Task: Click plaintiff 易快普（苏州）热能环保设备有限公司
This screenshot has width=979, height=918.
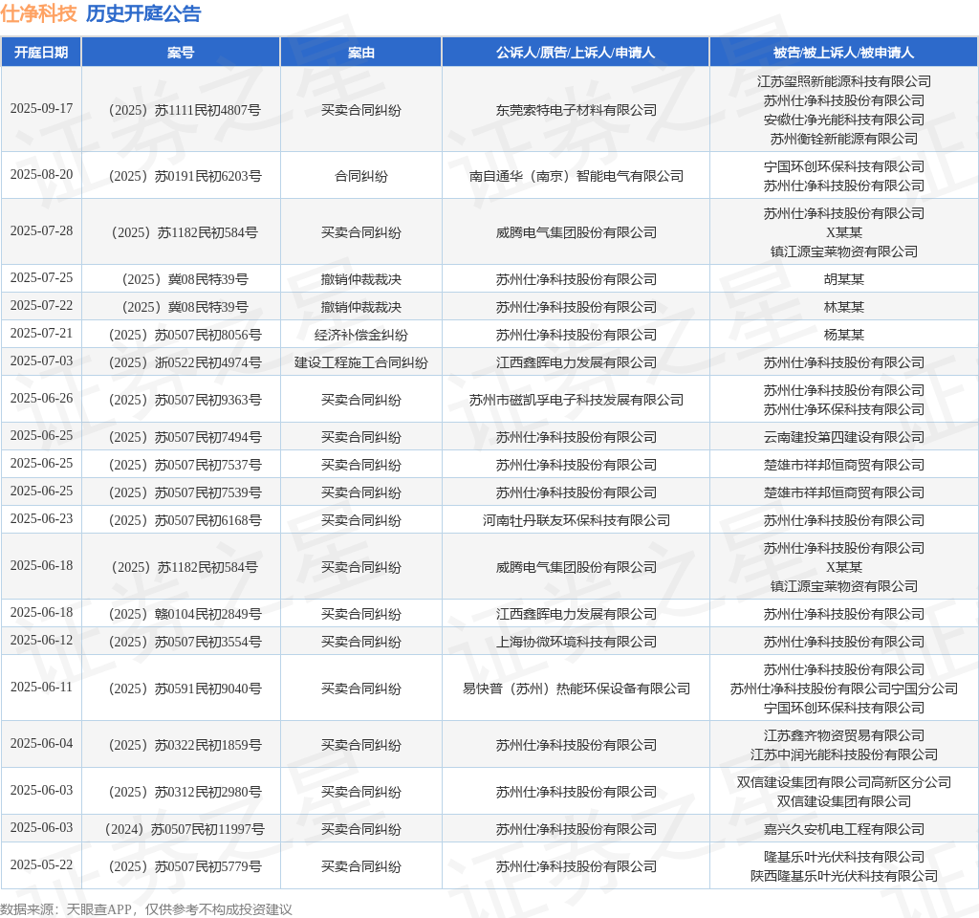Action: (577, 688)
